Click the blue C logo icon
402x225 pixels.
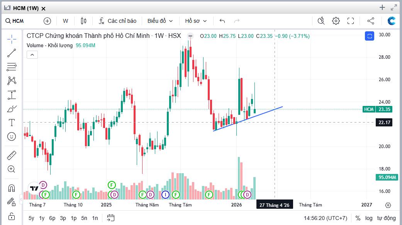[392, 21]
